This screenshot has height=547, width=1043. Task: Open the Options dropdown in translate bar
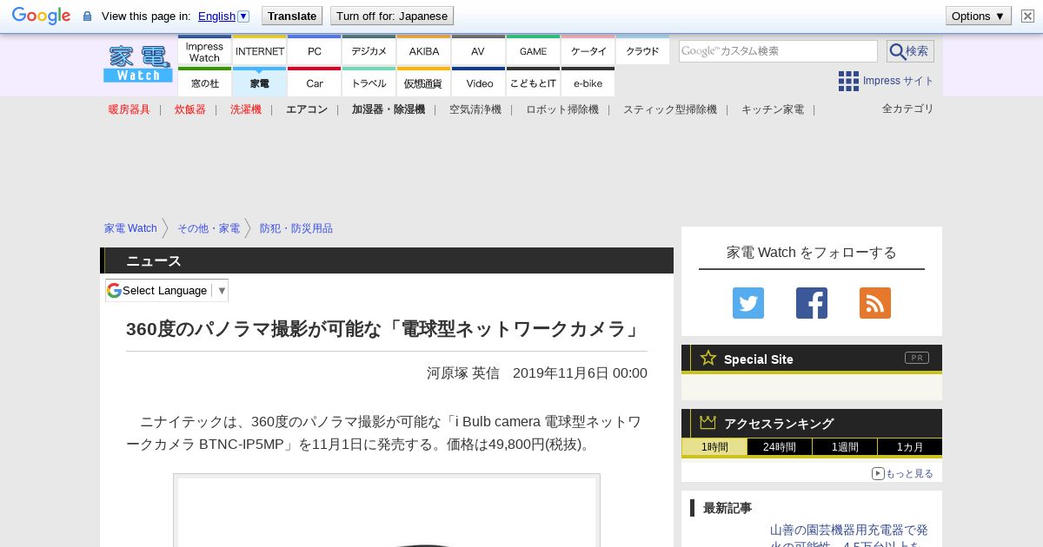pyautogui.click(x=979, y=16)
